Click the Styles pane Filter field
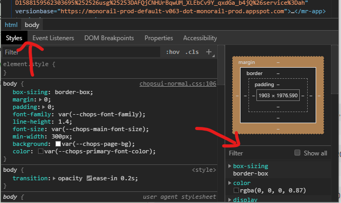The image size is (341, 203). [81, 52]
